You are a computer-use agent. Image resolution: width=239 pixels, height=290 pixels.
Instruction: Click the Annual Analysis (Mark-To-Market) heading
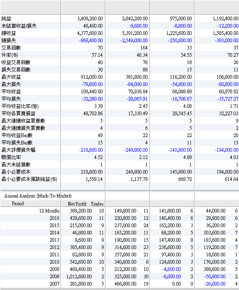click(x=38, y=196)
